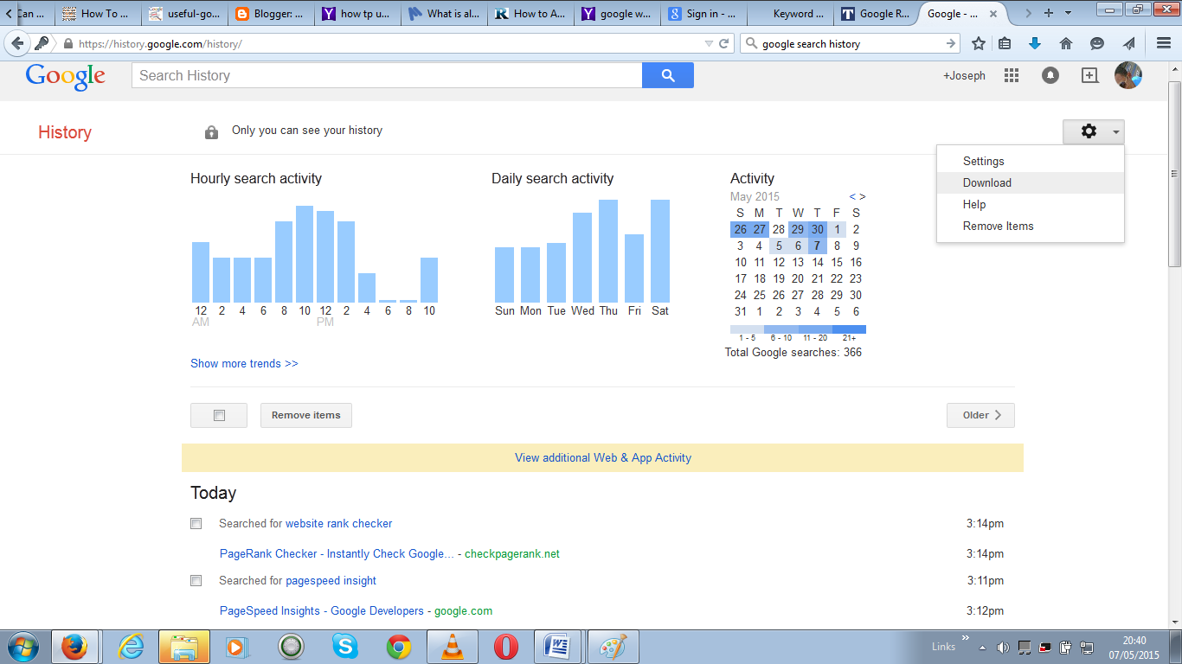The width and height of the screenshot is (1182, 664).
Task: Open VLC media player from taskbar
Action: point(452,647)
